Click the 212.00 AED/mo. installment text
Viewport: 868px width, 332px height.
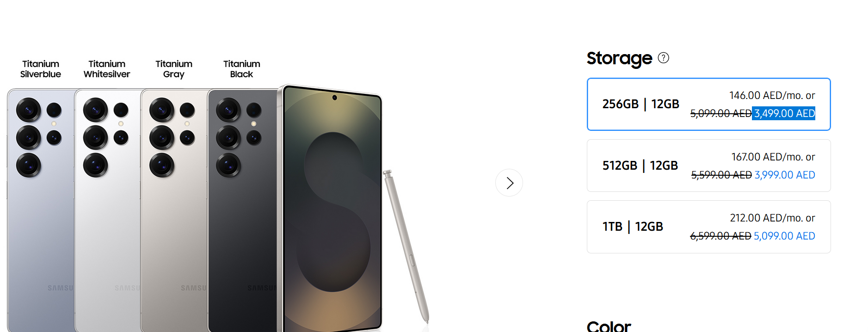772,218
